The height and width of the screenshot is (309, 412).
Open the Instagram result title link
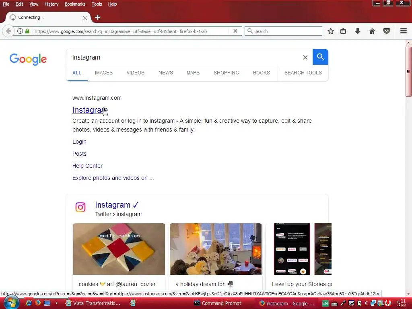coord(90,110)
